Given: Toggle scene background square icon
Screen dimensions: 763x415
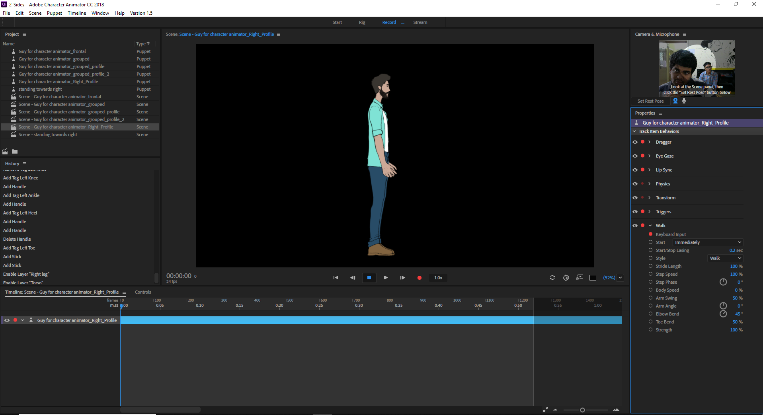Looking at the screenshot, I should [x=593, y=278].
